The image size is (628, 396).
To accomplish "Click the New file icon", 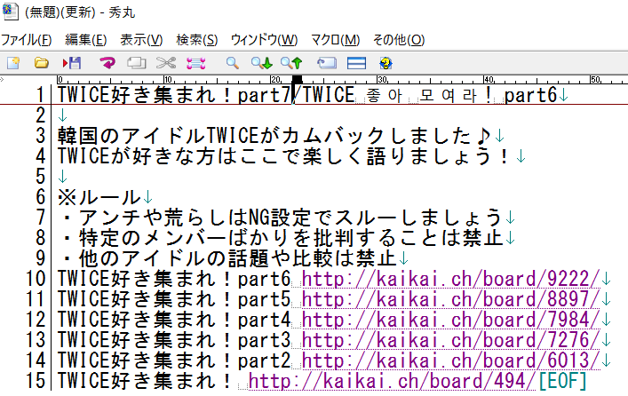I will pyautogui.click(x=13, y=63).
